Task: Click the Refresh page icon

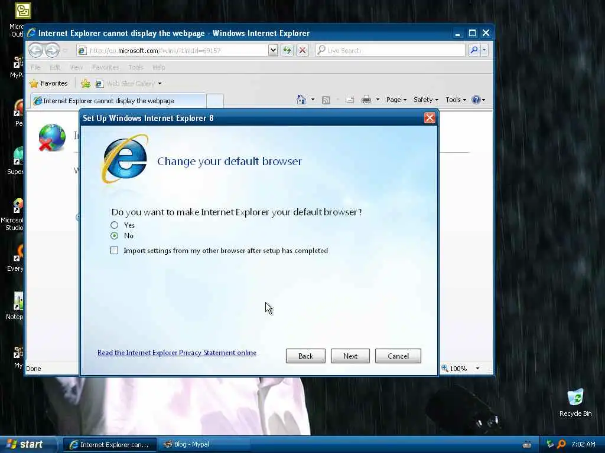Action: (x=287, y=51)
